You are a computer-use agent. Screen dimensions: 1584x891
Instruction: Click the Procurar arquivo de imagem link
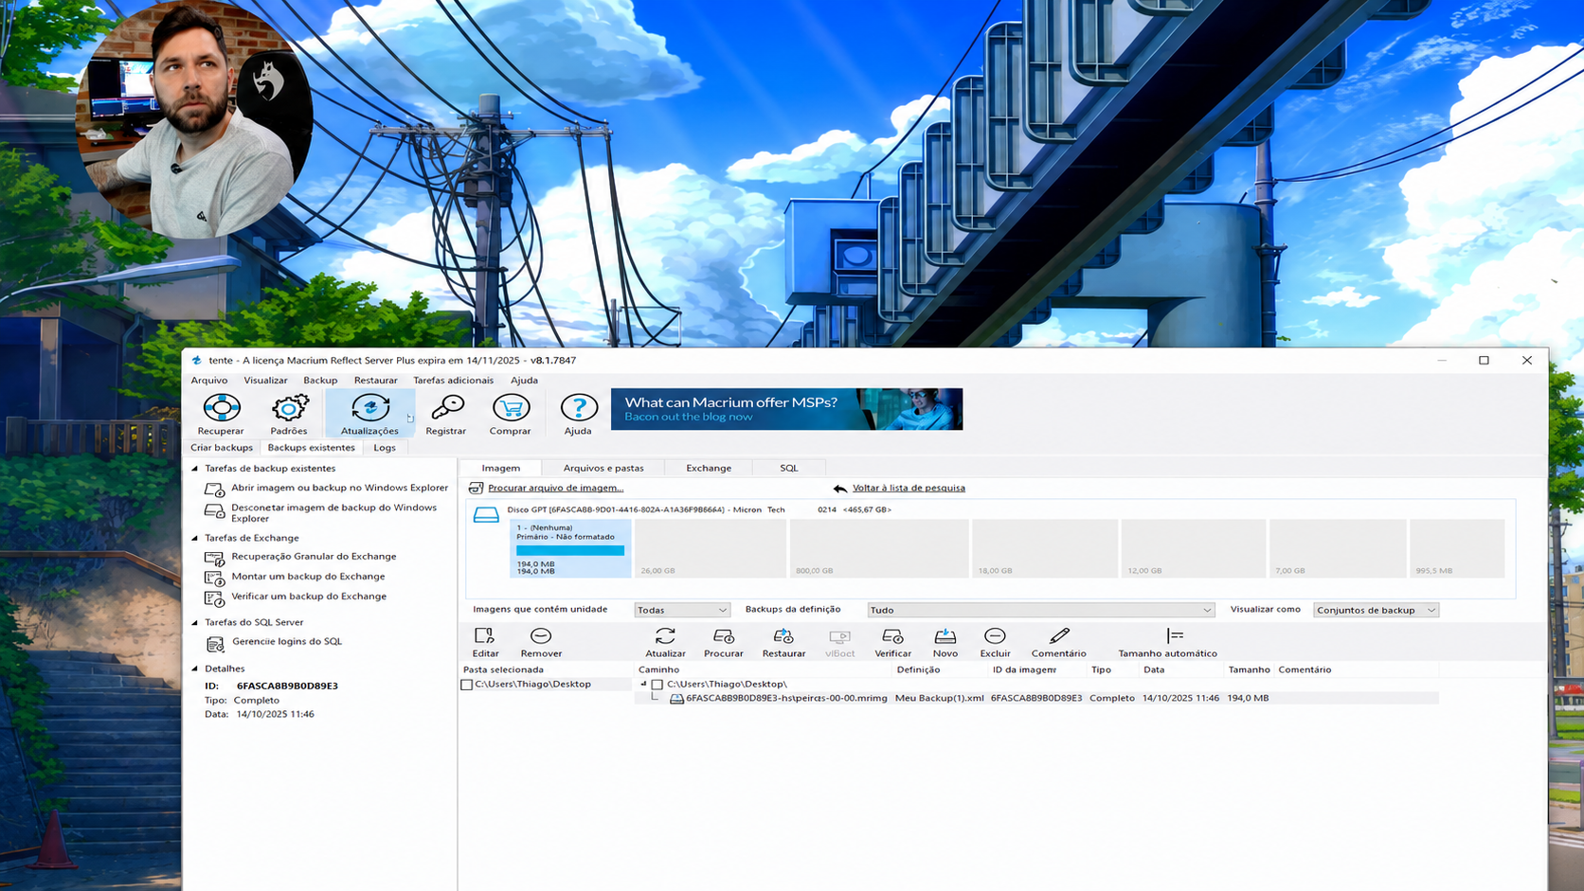pyautogui.click(x=555, y=489)
